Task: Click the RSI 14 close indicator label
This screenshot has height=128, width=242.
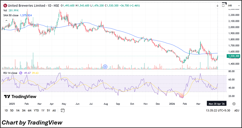Action: (x=11, y=73)
